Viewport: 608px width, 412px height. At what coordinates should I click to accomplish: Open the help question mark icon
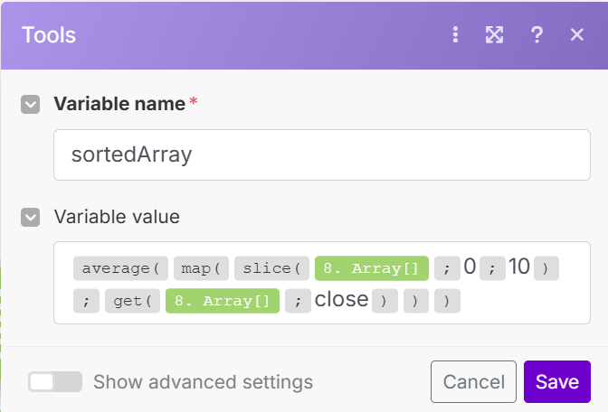point(537,35)
